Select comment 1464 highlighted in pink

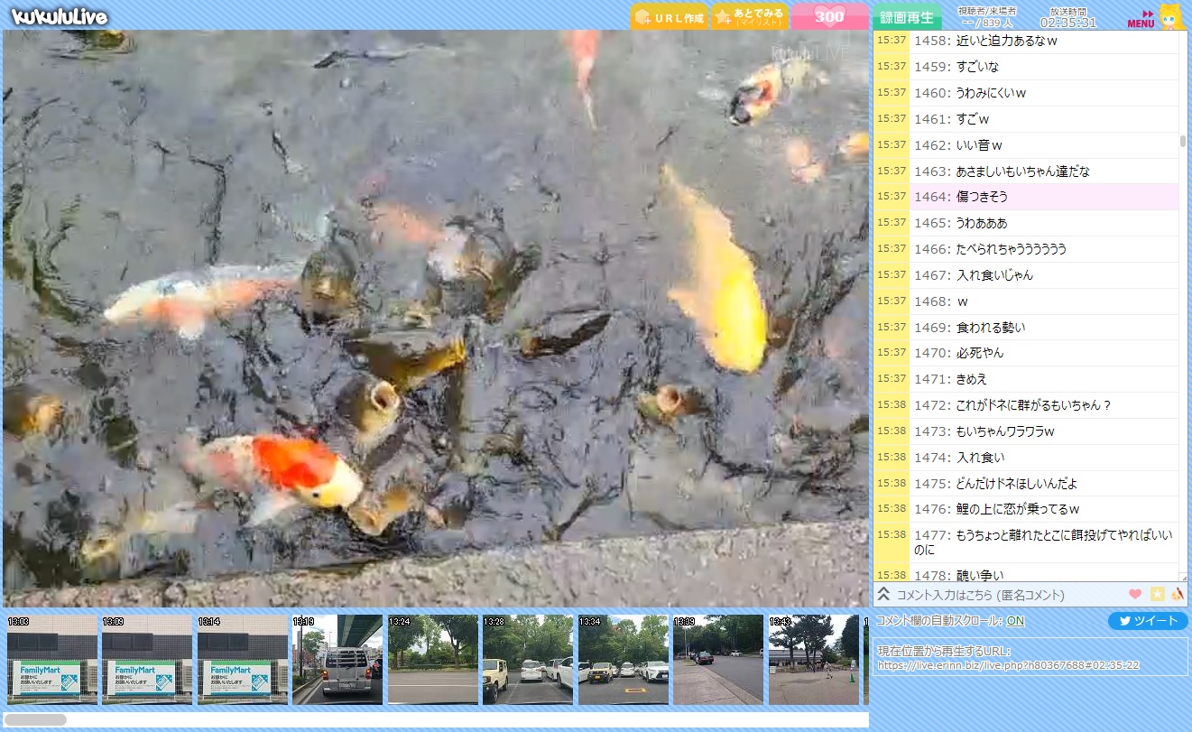click(x=1042, y=197)
